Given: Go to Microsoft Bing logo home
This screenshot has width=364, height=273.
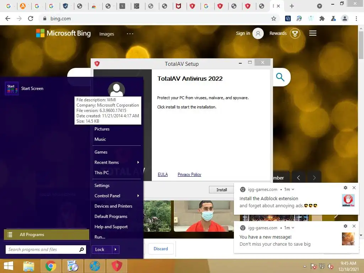Looking at the screenshot, I should 63,33.
